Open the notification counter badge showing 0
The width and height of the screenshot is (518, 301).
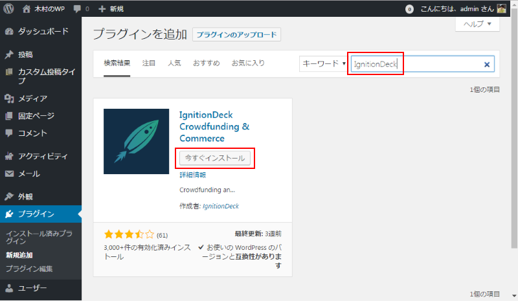click(x=409, y=9)
